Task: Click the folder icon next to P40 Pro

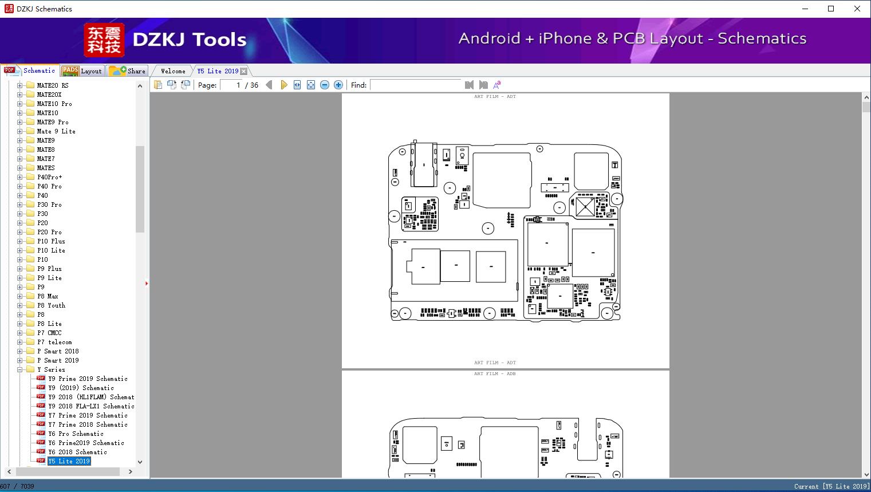Action: pos(30,186)
